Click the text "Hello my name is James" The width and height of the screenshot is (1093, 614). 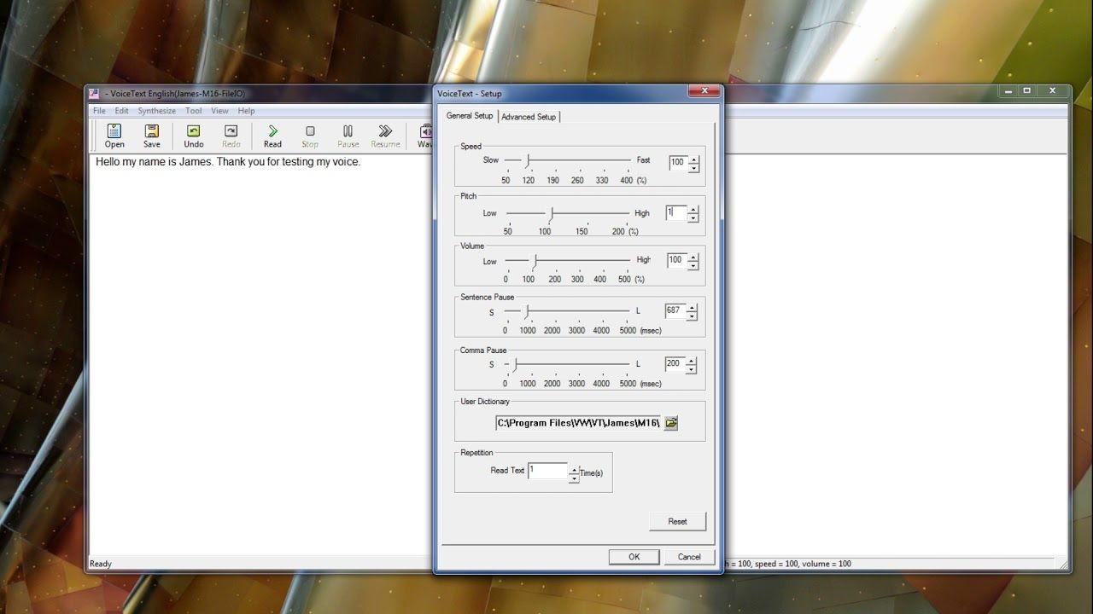click(154, 161)
